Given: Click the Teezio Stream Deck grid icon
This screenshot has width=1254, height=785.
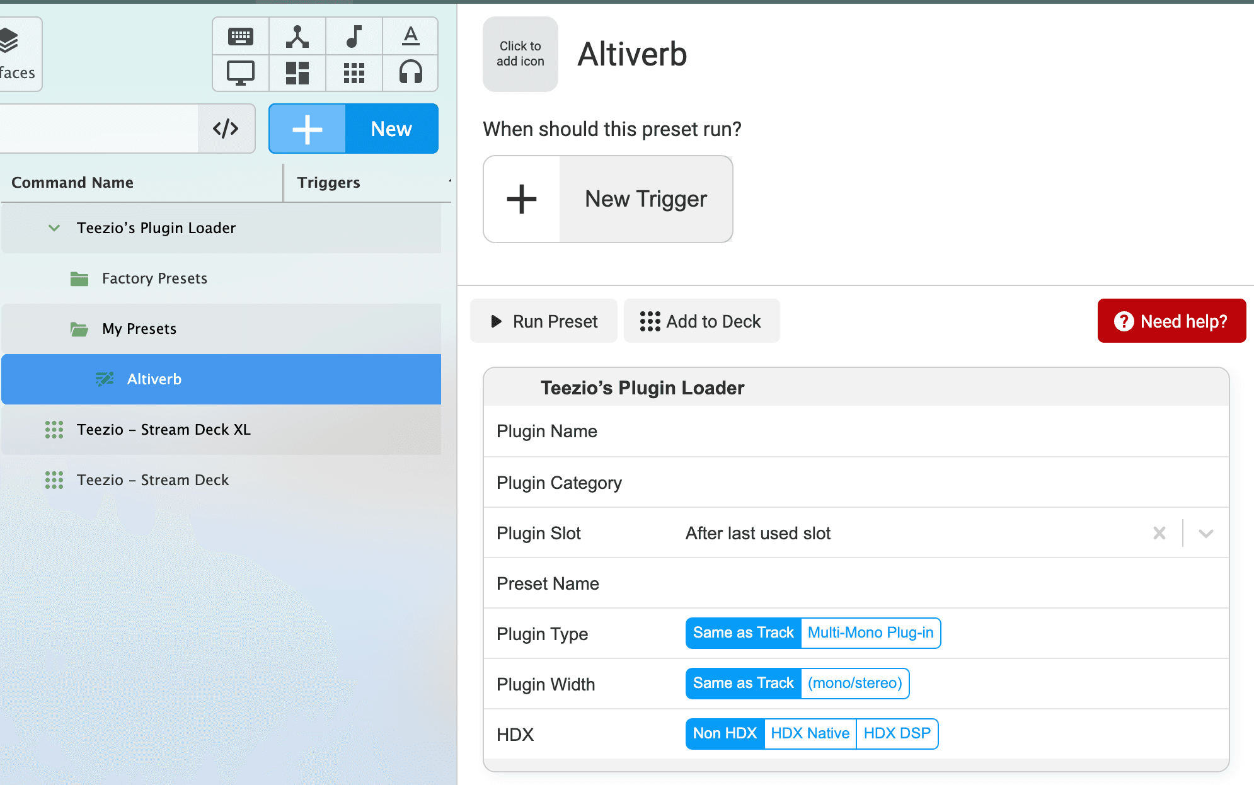Looking at the screenshot, I should 54,480.
